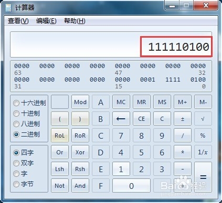Clear memory with the MC button

pyautogui.click(x=121, y=102)
